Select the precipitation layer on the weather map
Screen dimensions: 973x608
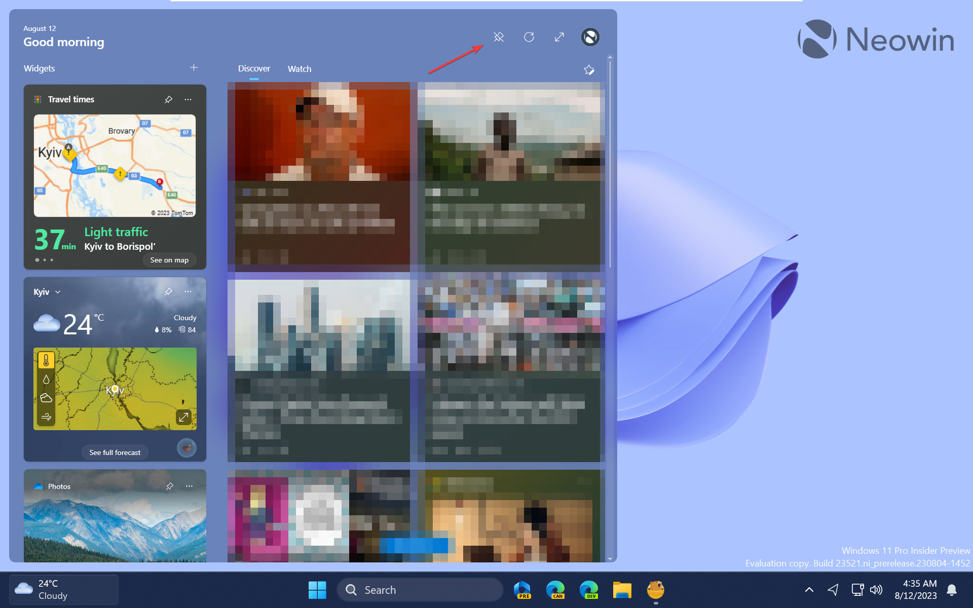(46, 378)
